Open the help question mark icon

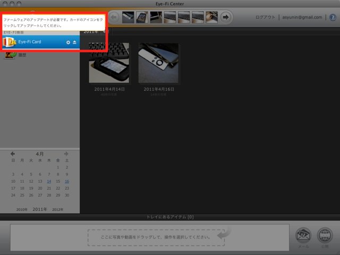[333, 18]
